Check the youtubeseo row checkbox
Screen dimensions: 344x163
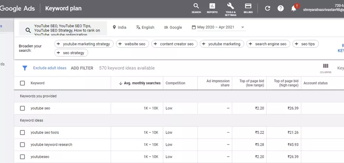[x=22, y=157]
